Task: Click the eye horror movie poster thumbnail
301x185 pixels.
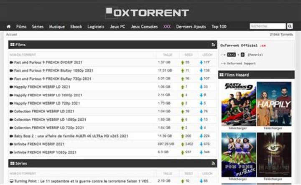Action: tap(274, 155)
